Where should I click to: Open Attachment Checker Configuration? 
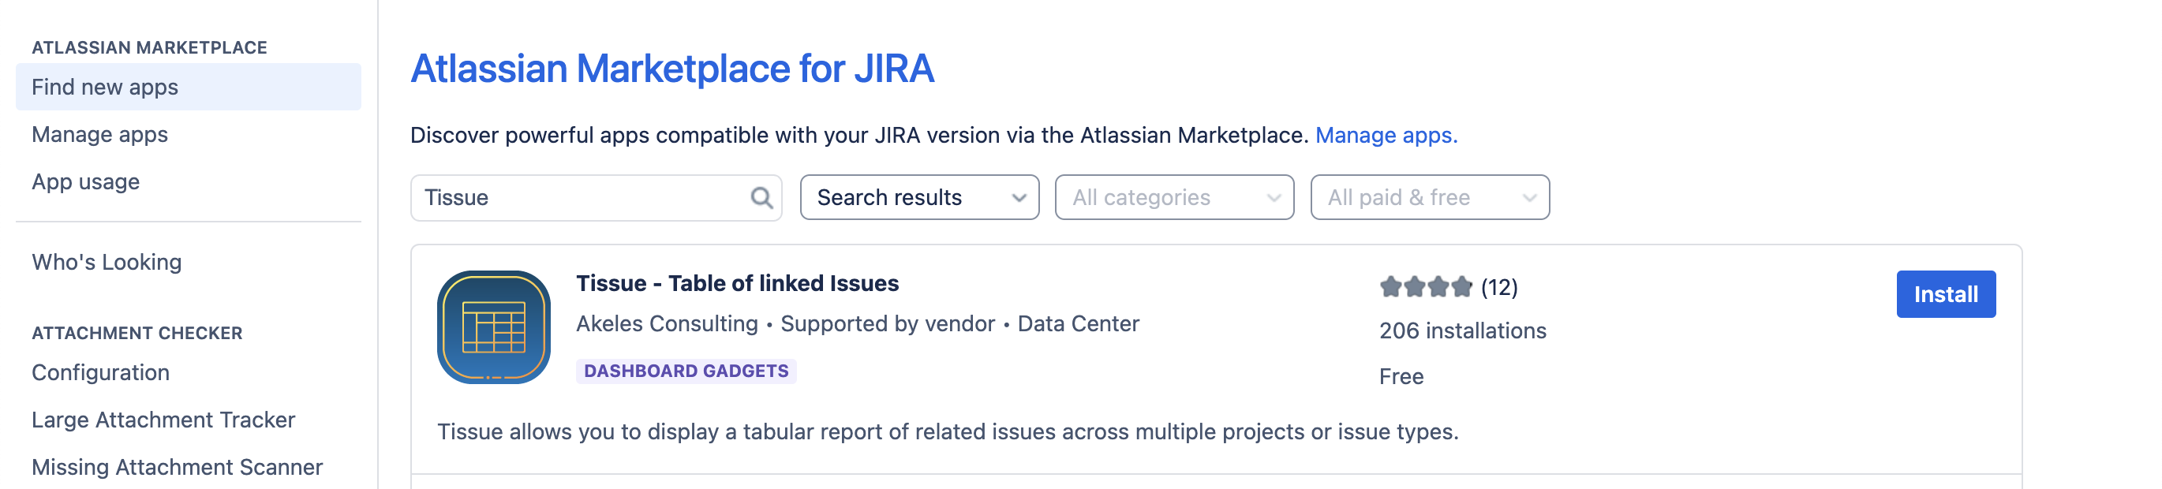point(101,372)
